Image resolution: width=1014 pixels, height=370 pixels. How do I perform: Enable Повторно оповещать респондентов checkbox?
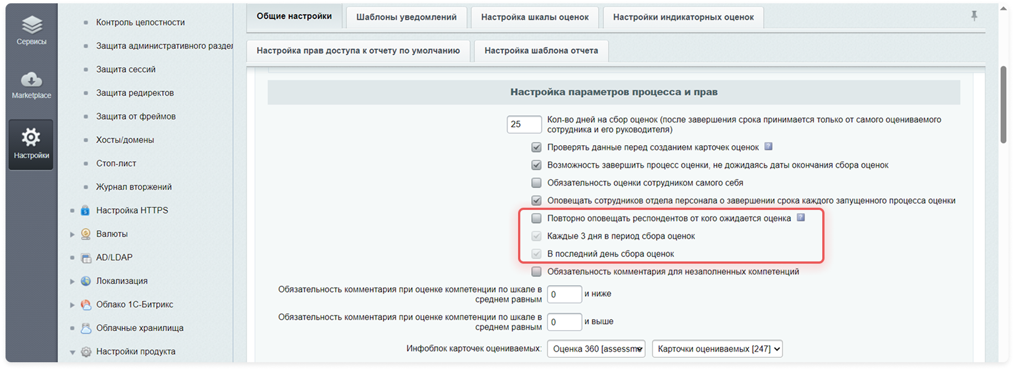click(x=536, y=218)
